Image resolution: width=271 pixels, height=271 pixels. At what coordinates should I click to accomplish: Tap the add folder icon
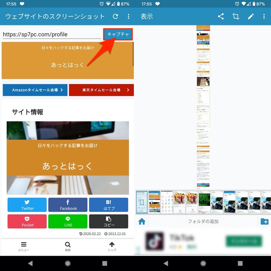[265, 222]
